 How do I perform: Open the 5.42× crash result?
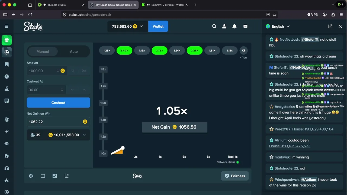tap(124, 51)
